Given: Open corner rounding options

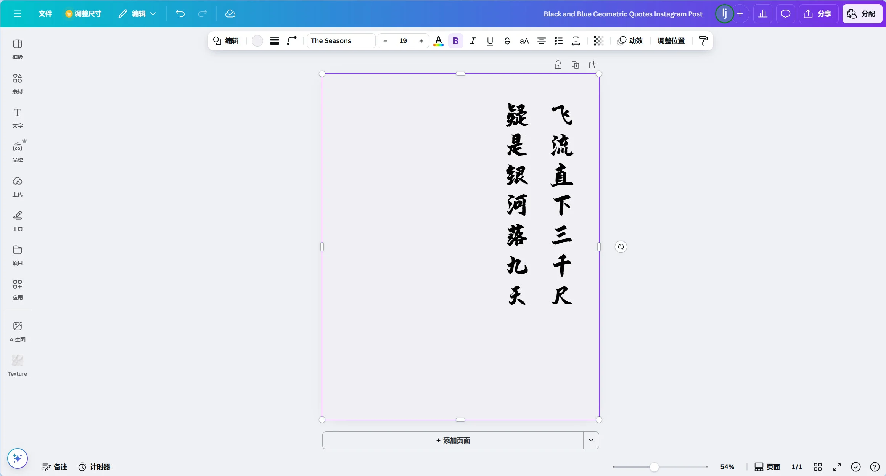Looking at the screenshot, I should tap(292, 41).
